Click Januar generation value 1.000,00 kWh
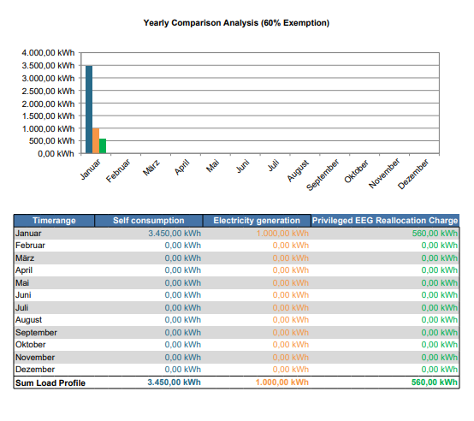 coord(282,234)
